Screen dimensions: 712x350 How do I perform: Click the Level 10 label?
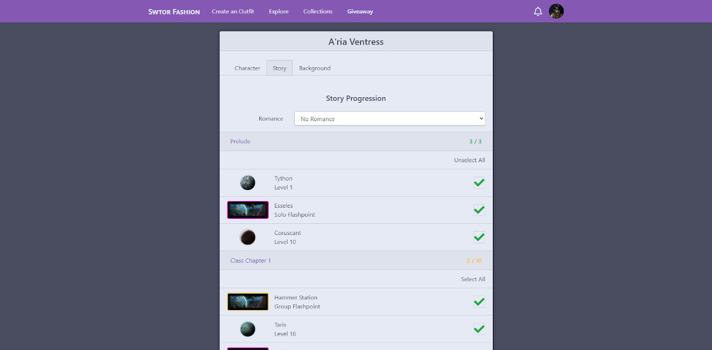(x=285, y=242)
